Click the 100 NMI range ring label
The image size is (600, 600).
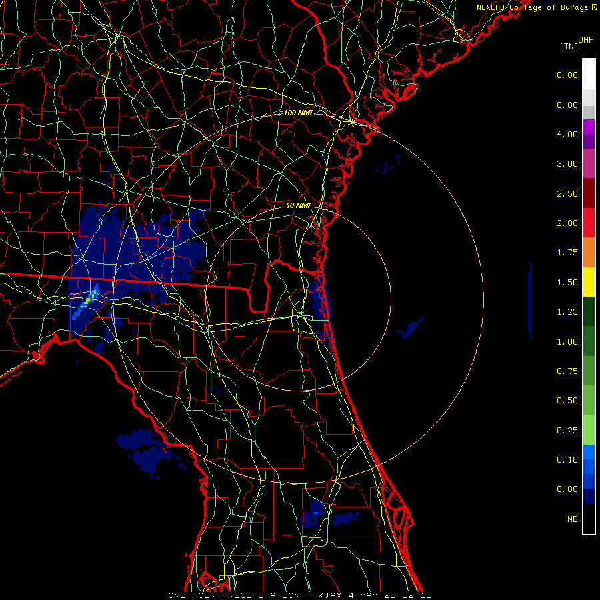pos(298,113)
